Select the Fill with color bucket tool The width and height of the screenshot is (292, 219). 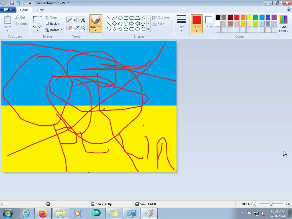click(x=76, y=20)
